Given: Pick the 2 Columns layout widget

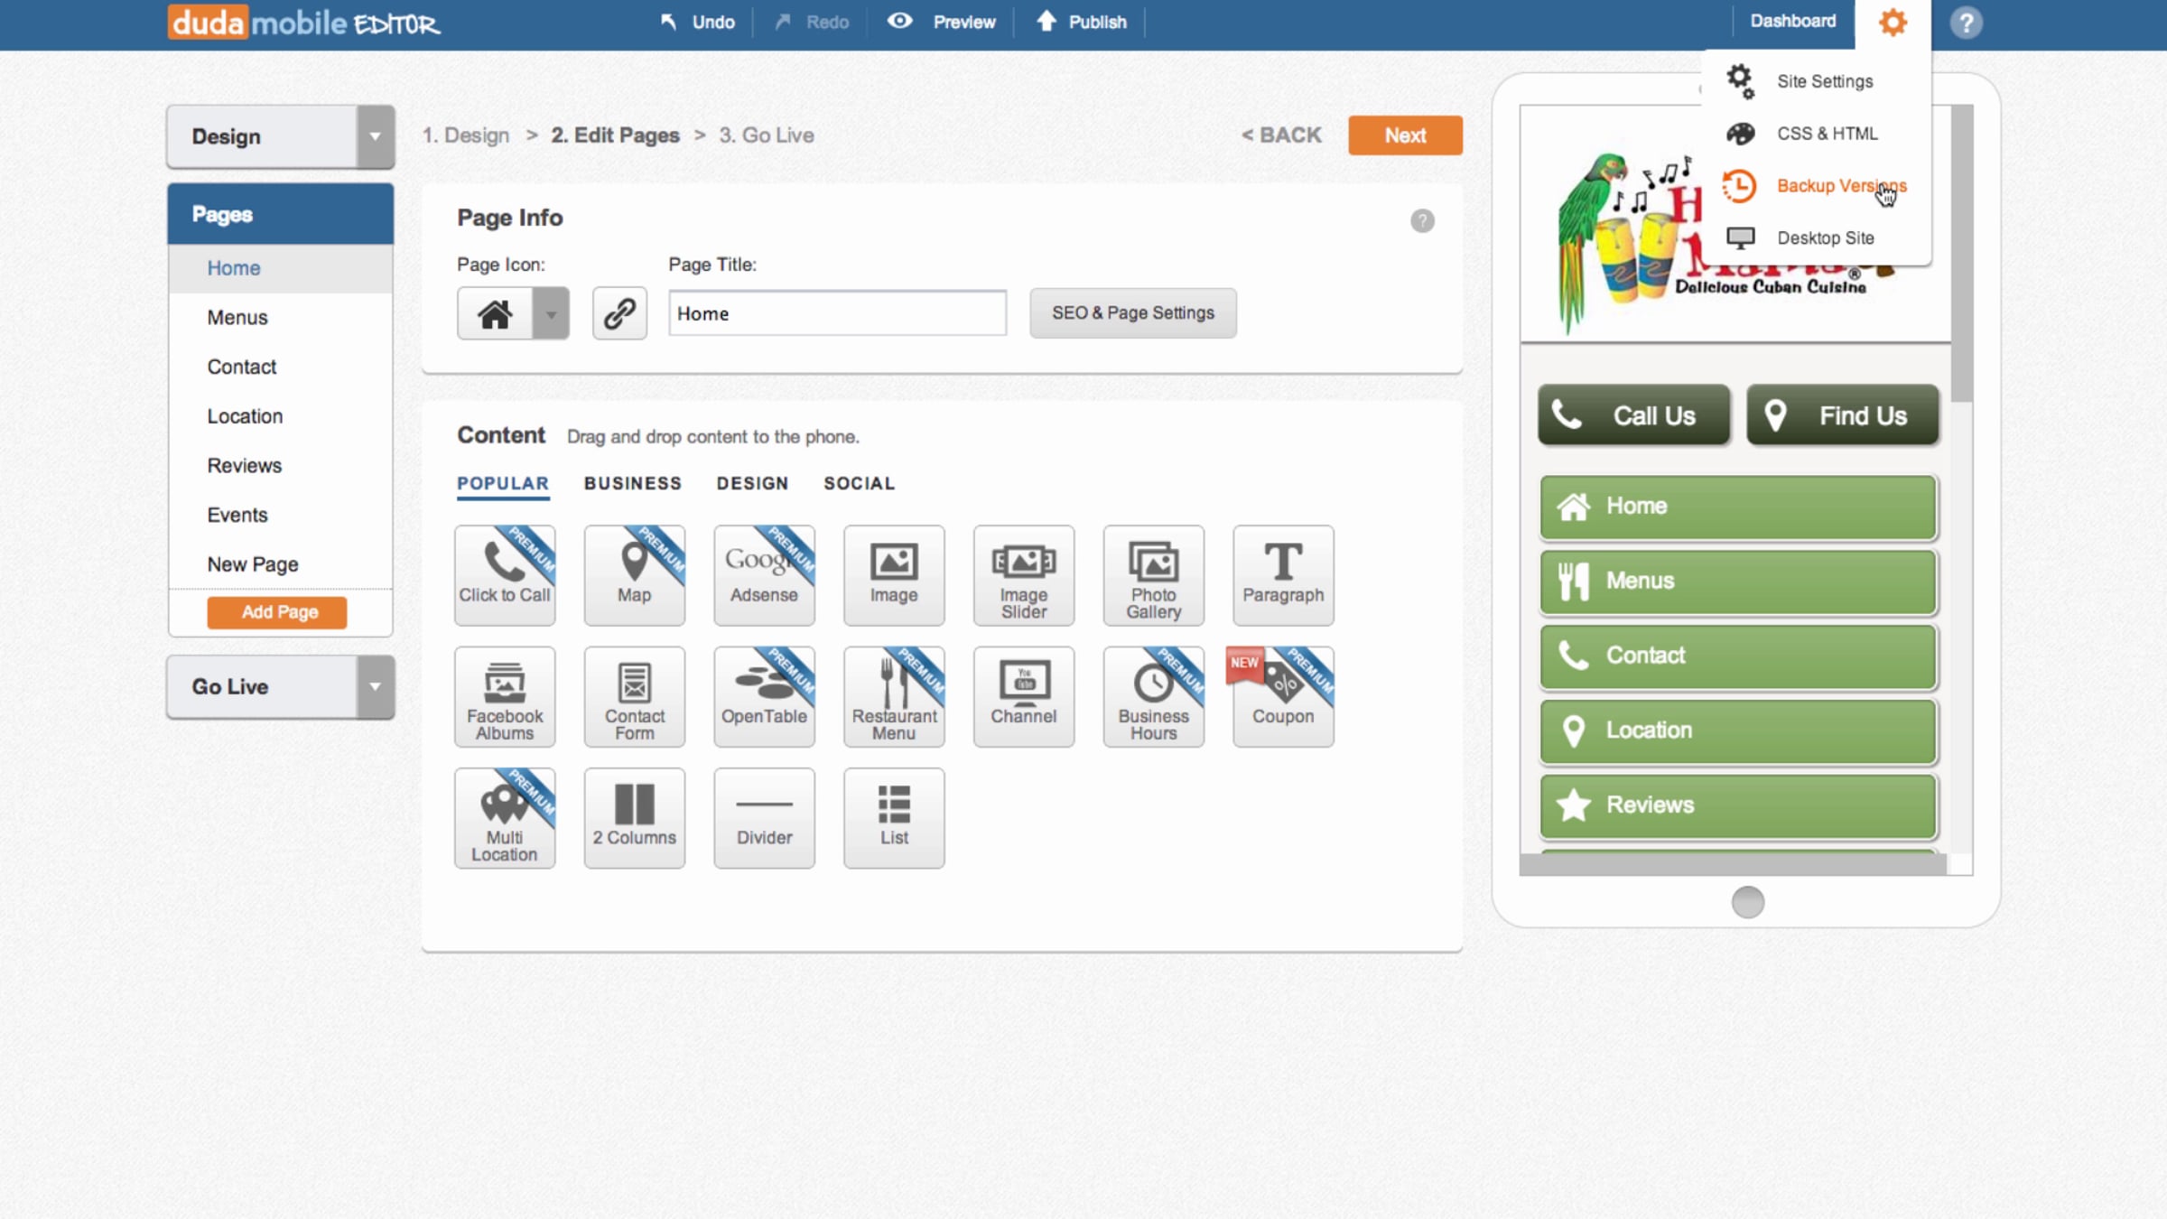Looking at the screenshot, I should click(x=634, y=817).
